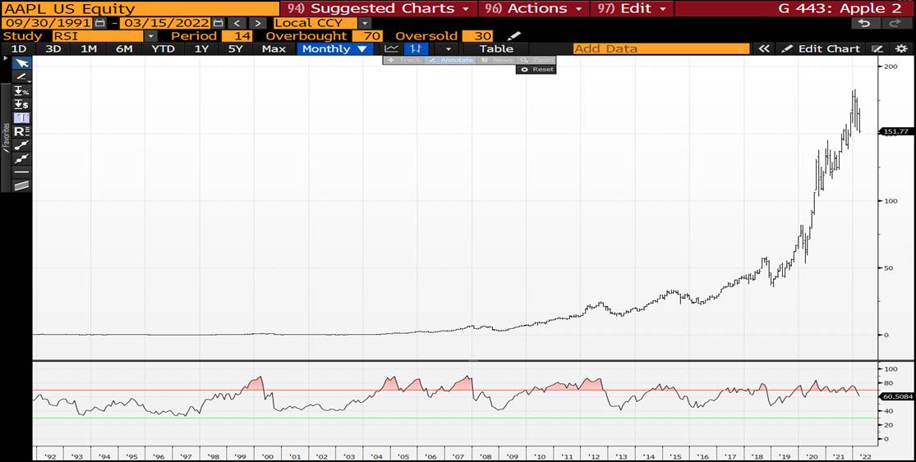Select the arrow pointer tool
Viewport: 916px width, 462px height.
(x=22, y=63)
